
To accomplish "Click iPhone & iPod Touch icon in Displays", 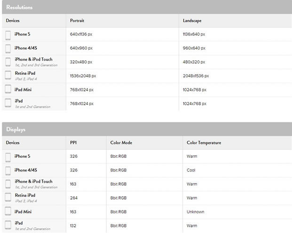I will [8, 184].
